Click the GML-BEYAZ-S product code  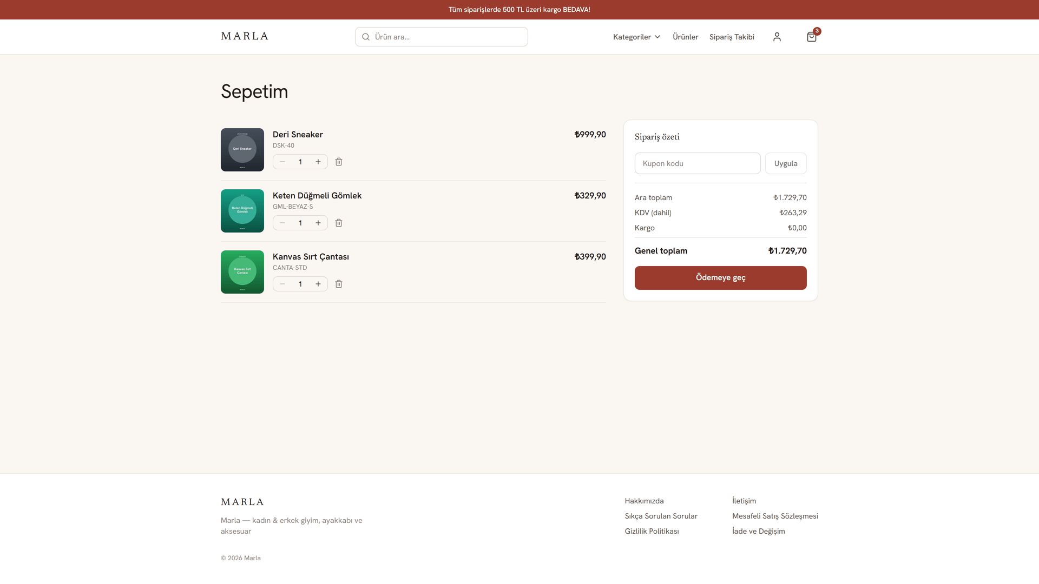tap(293, 207)
